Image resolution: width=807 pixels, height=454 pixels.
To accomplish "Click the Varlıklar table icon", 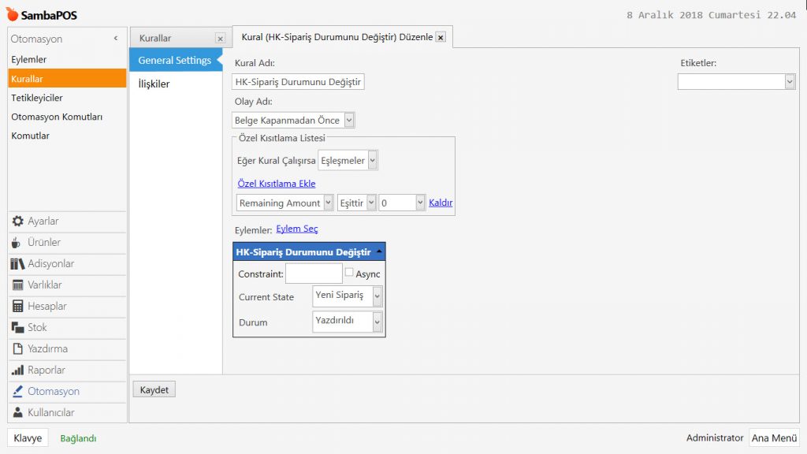I will tap(17, 285).
